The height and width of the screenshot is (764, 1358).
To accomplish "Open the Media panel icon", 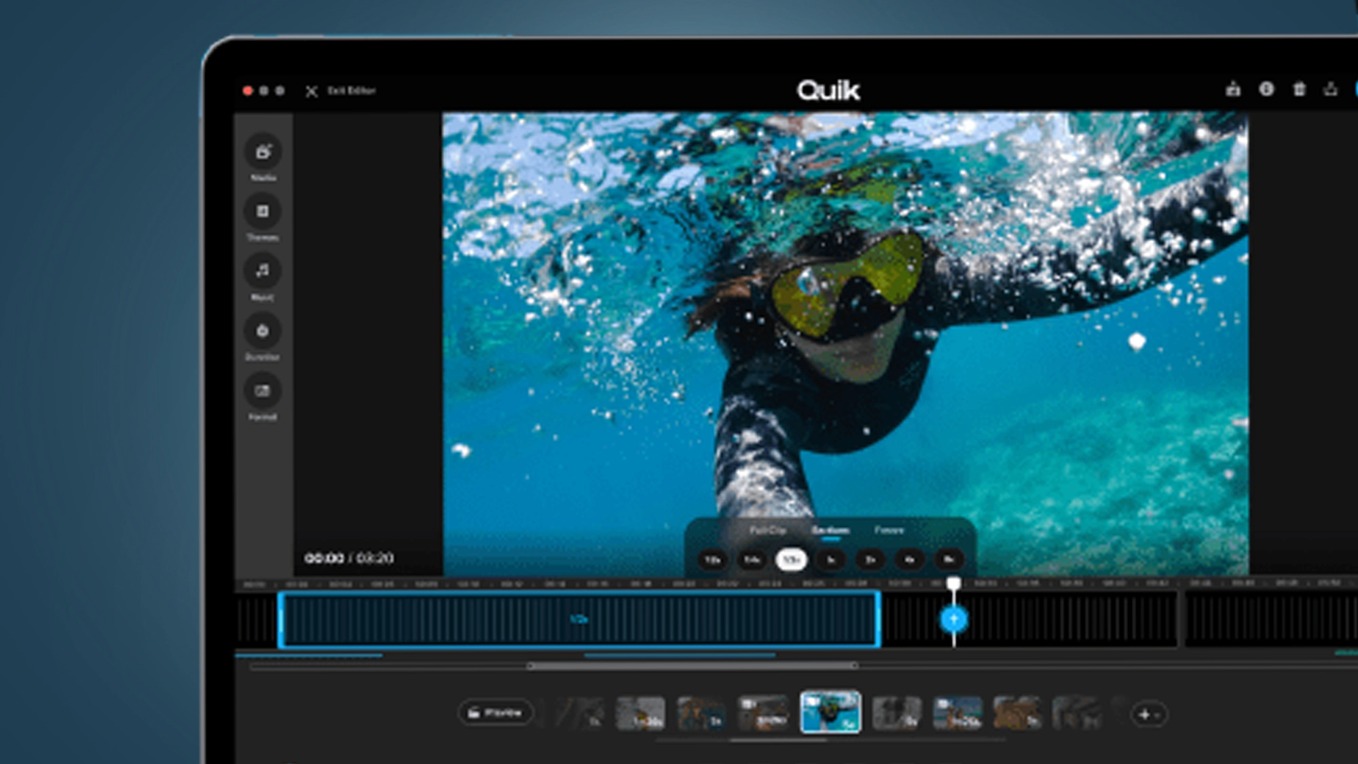I will pyautogui.click(x=263, y=152).
